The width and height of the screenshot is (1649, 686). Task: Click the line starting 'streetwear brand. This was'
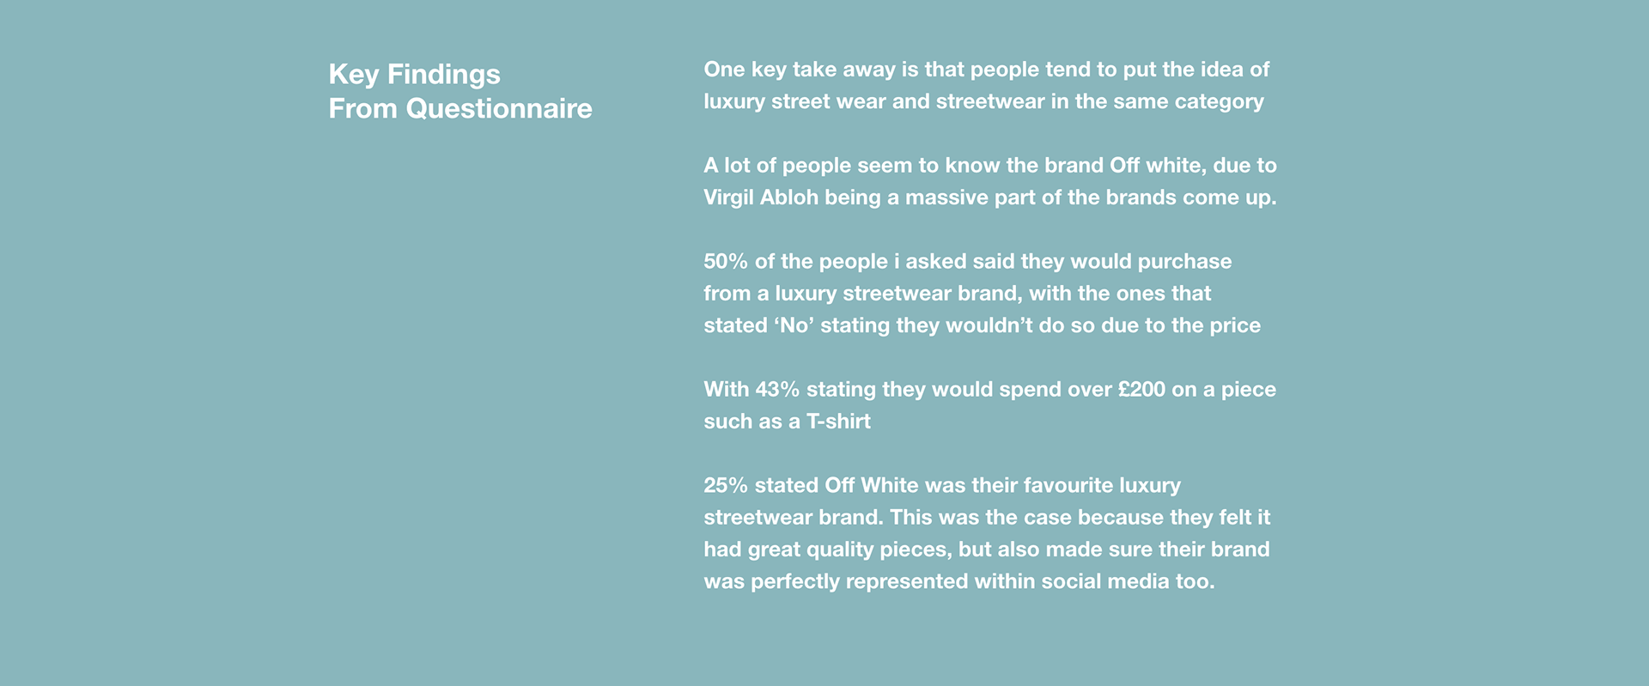click(987, 518)
